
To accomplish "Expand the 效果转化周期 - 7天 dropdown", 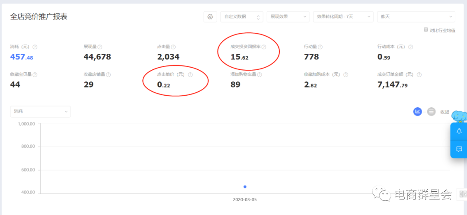I will 343,17.
